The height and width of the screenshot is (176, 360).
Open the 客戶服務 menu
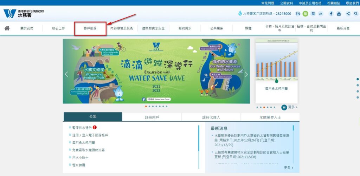pyautogui.click(x=90, y=28)
